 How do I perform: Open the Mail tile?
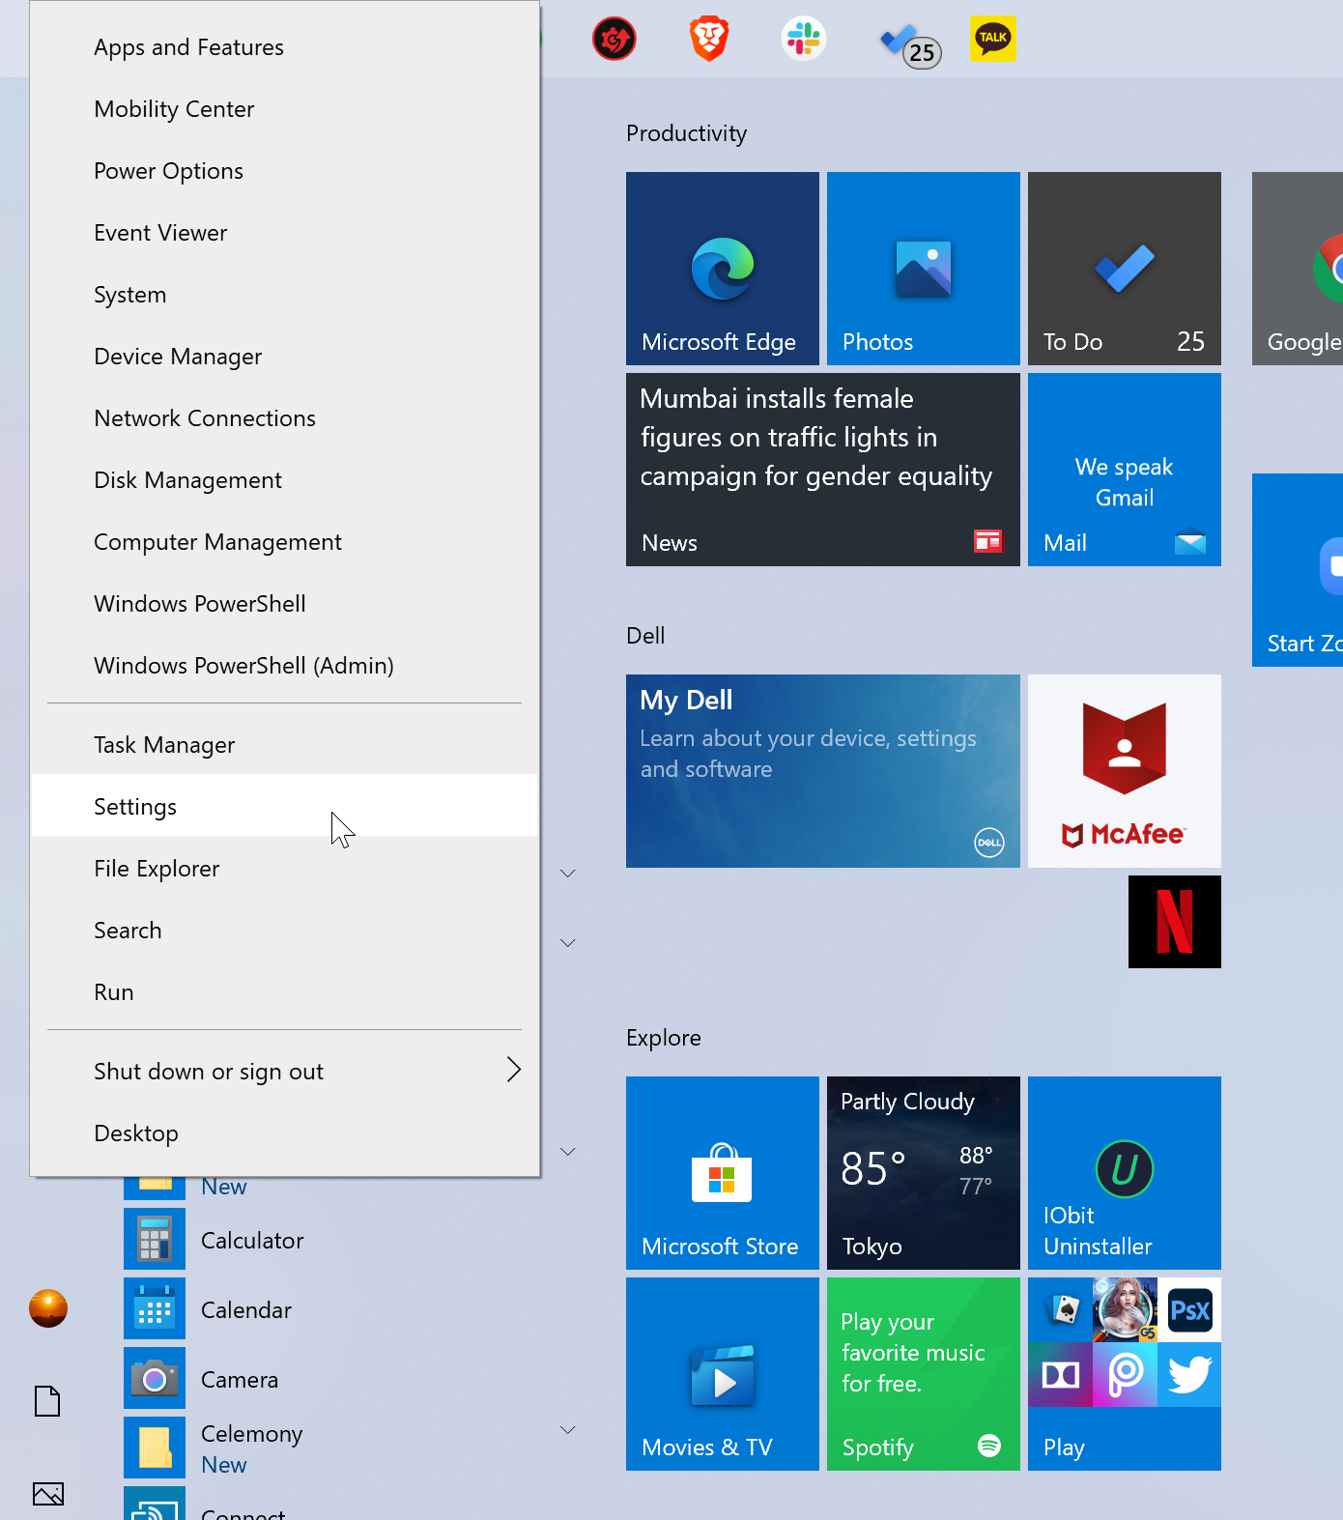pos(1125,470)
